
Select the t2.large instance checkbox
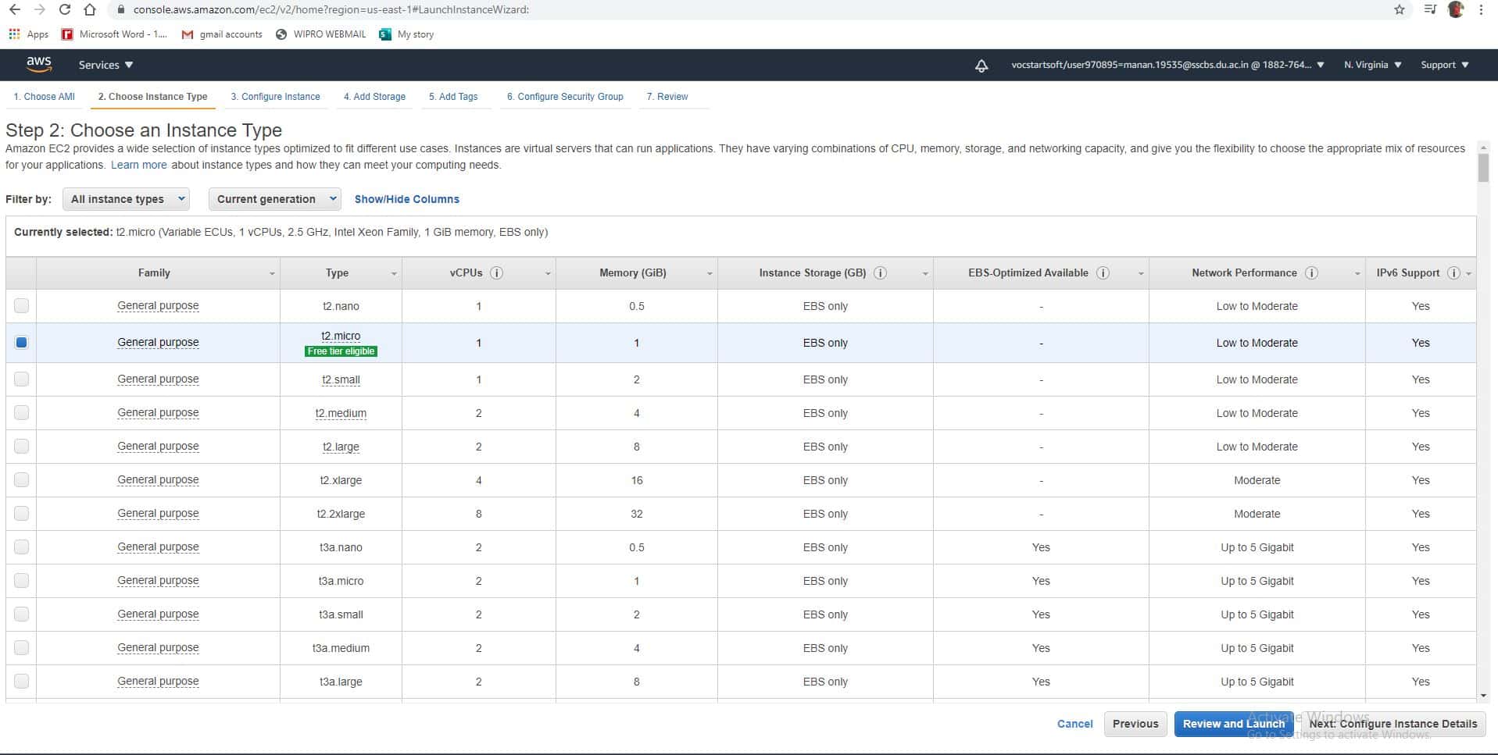click(x=21, y=446)
